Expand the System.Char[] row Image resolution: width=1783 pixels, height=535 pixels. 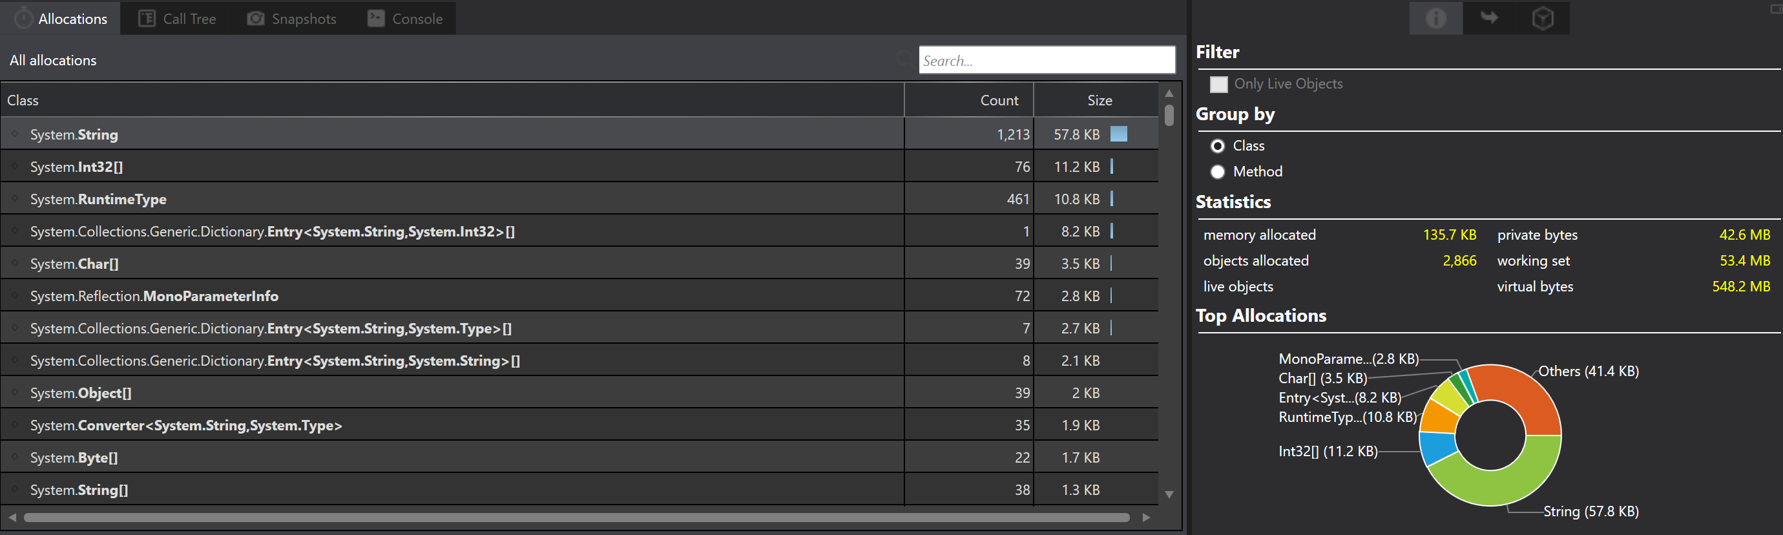coord(14,263)
